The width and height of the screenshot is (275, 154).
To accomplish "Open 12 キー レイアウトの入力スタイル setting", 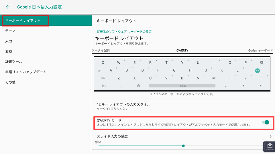I will [183, 106].
